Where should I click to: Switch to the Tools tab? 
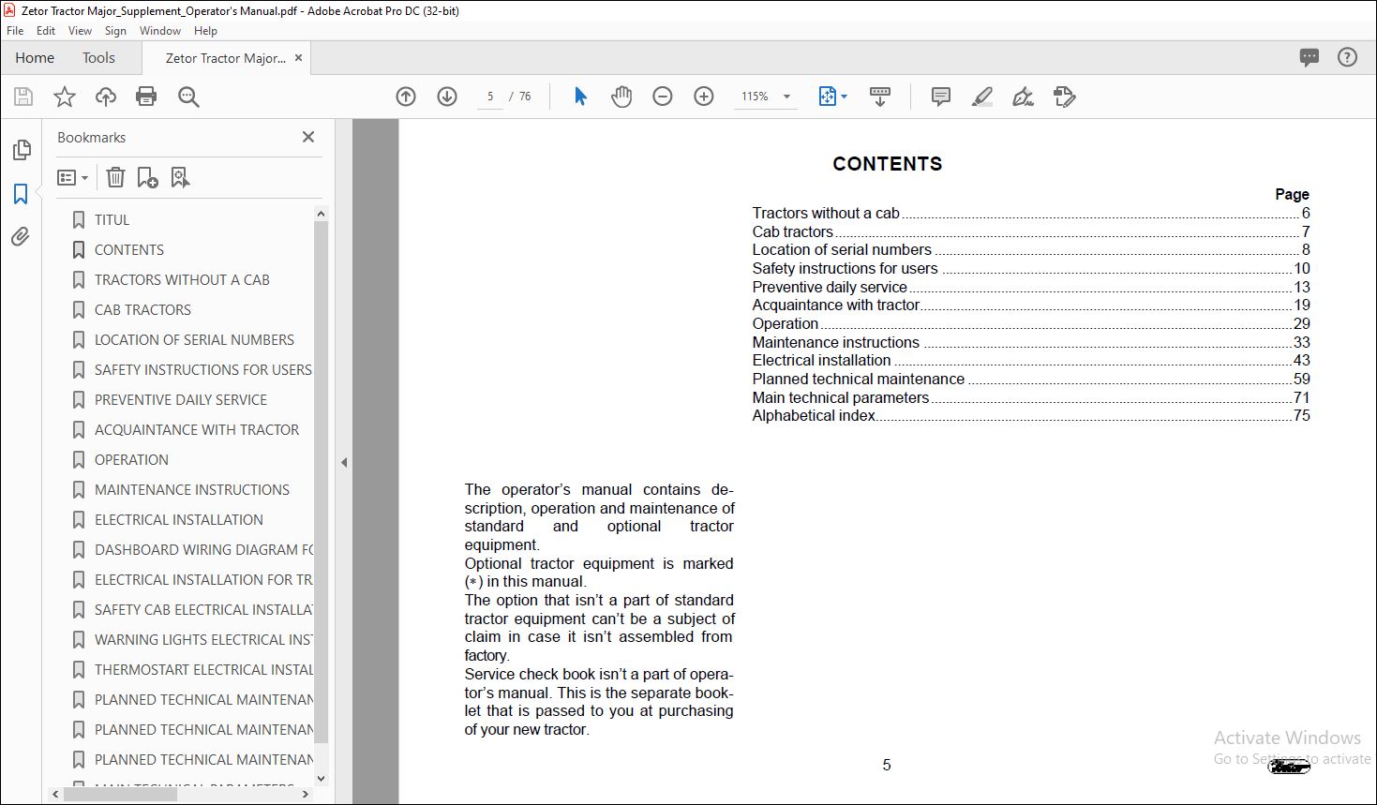point(98,58)
